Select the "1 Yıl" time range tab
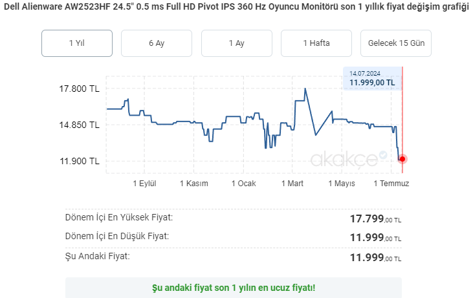The width and height of the screenshot is (473, 298). click(x=77, y=43)
